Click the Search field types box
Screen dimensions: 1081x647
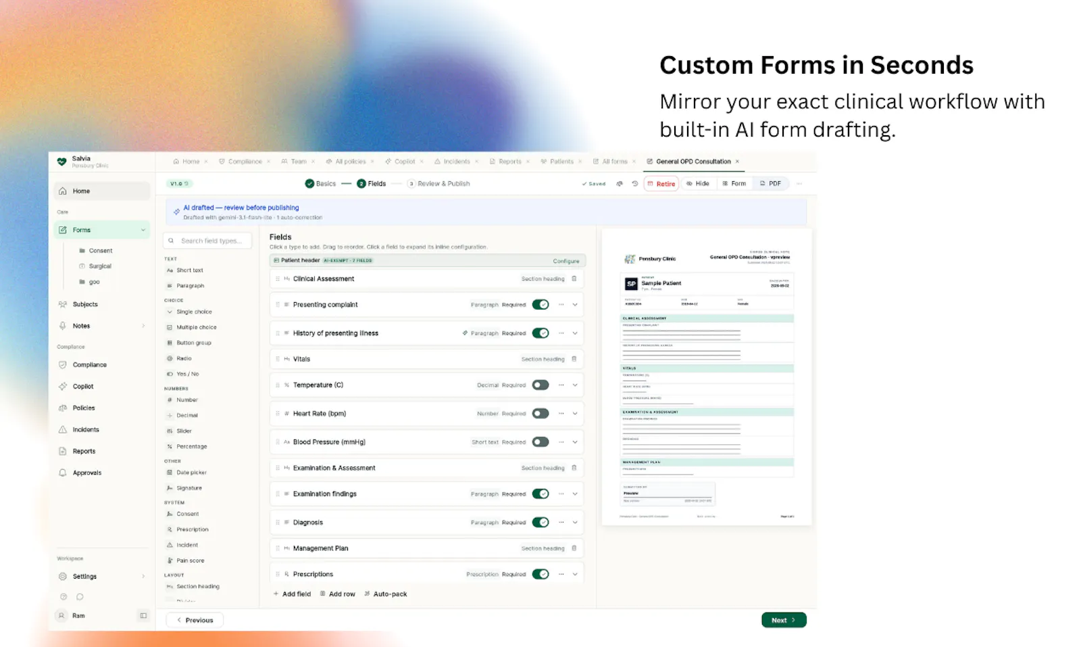click(207, 241)
